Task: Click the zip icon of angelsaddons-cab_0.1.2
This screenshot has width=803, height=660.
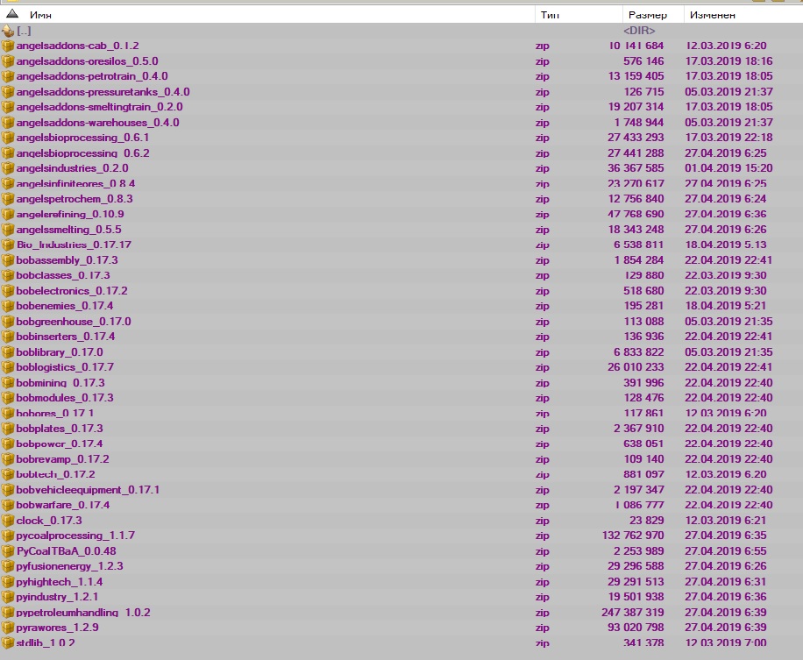Action: [8, 46]
